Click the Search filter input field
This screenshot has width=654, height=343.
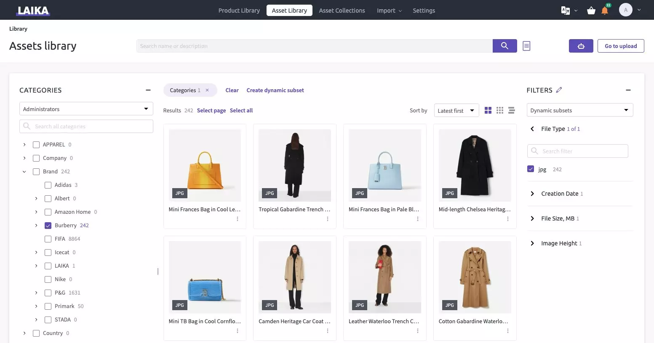click(577, 151)
